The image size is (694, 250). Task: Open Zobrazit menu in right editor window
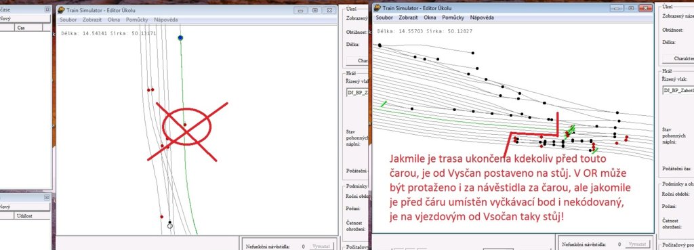click(x=409, y=18)
